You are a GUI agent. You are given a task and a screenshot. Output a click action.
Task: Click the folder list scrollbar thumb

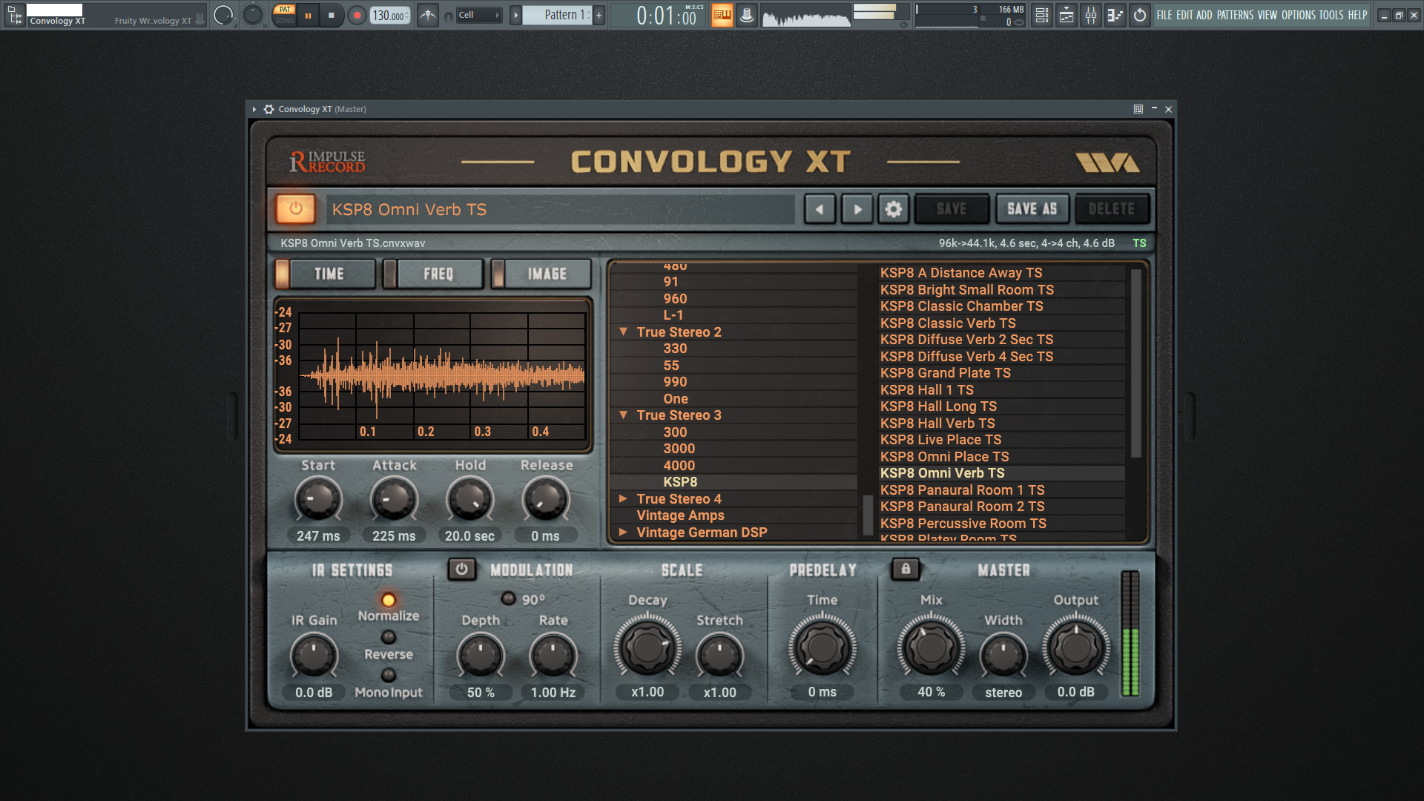867,515
